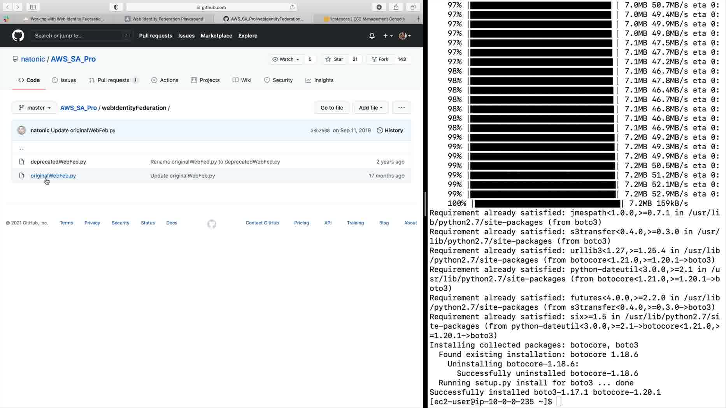This screenshot has width=726, height=408.
Task: Expand the Add file dropdown
Action: [x=370, y=108]
